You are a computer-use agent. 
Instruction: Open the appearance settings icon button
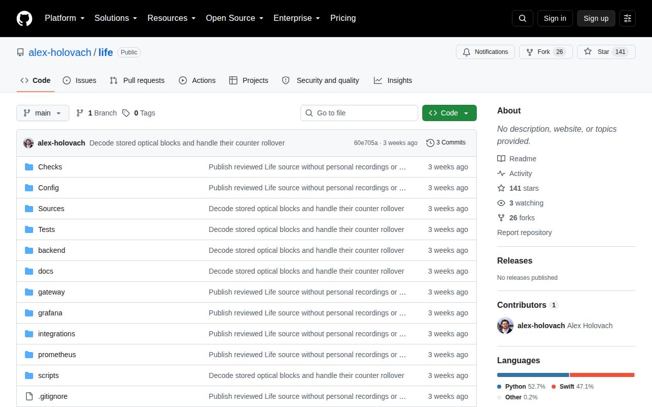coord(628,18)
